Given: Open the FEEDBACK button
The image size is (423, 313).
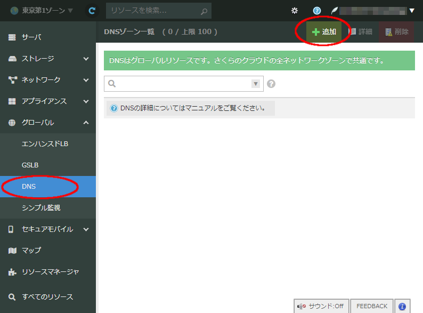Looking at the screenshot, I should (372, 306).
